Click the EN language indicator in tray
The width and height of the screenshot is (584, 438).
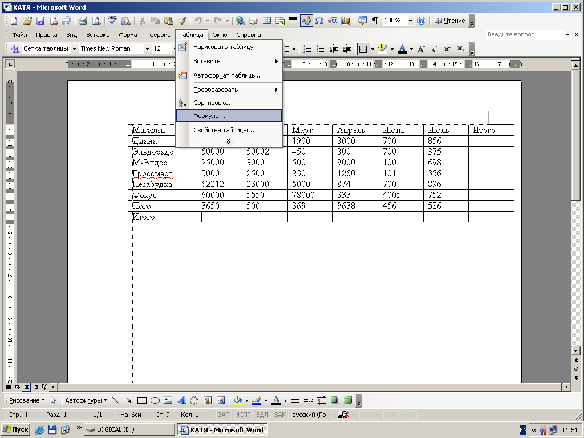tap(523, 430)
